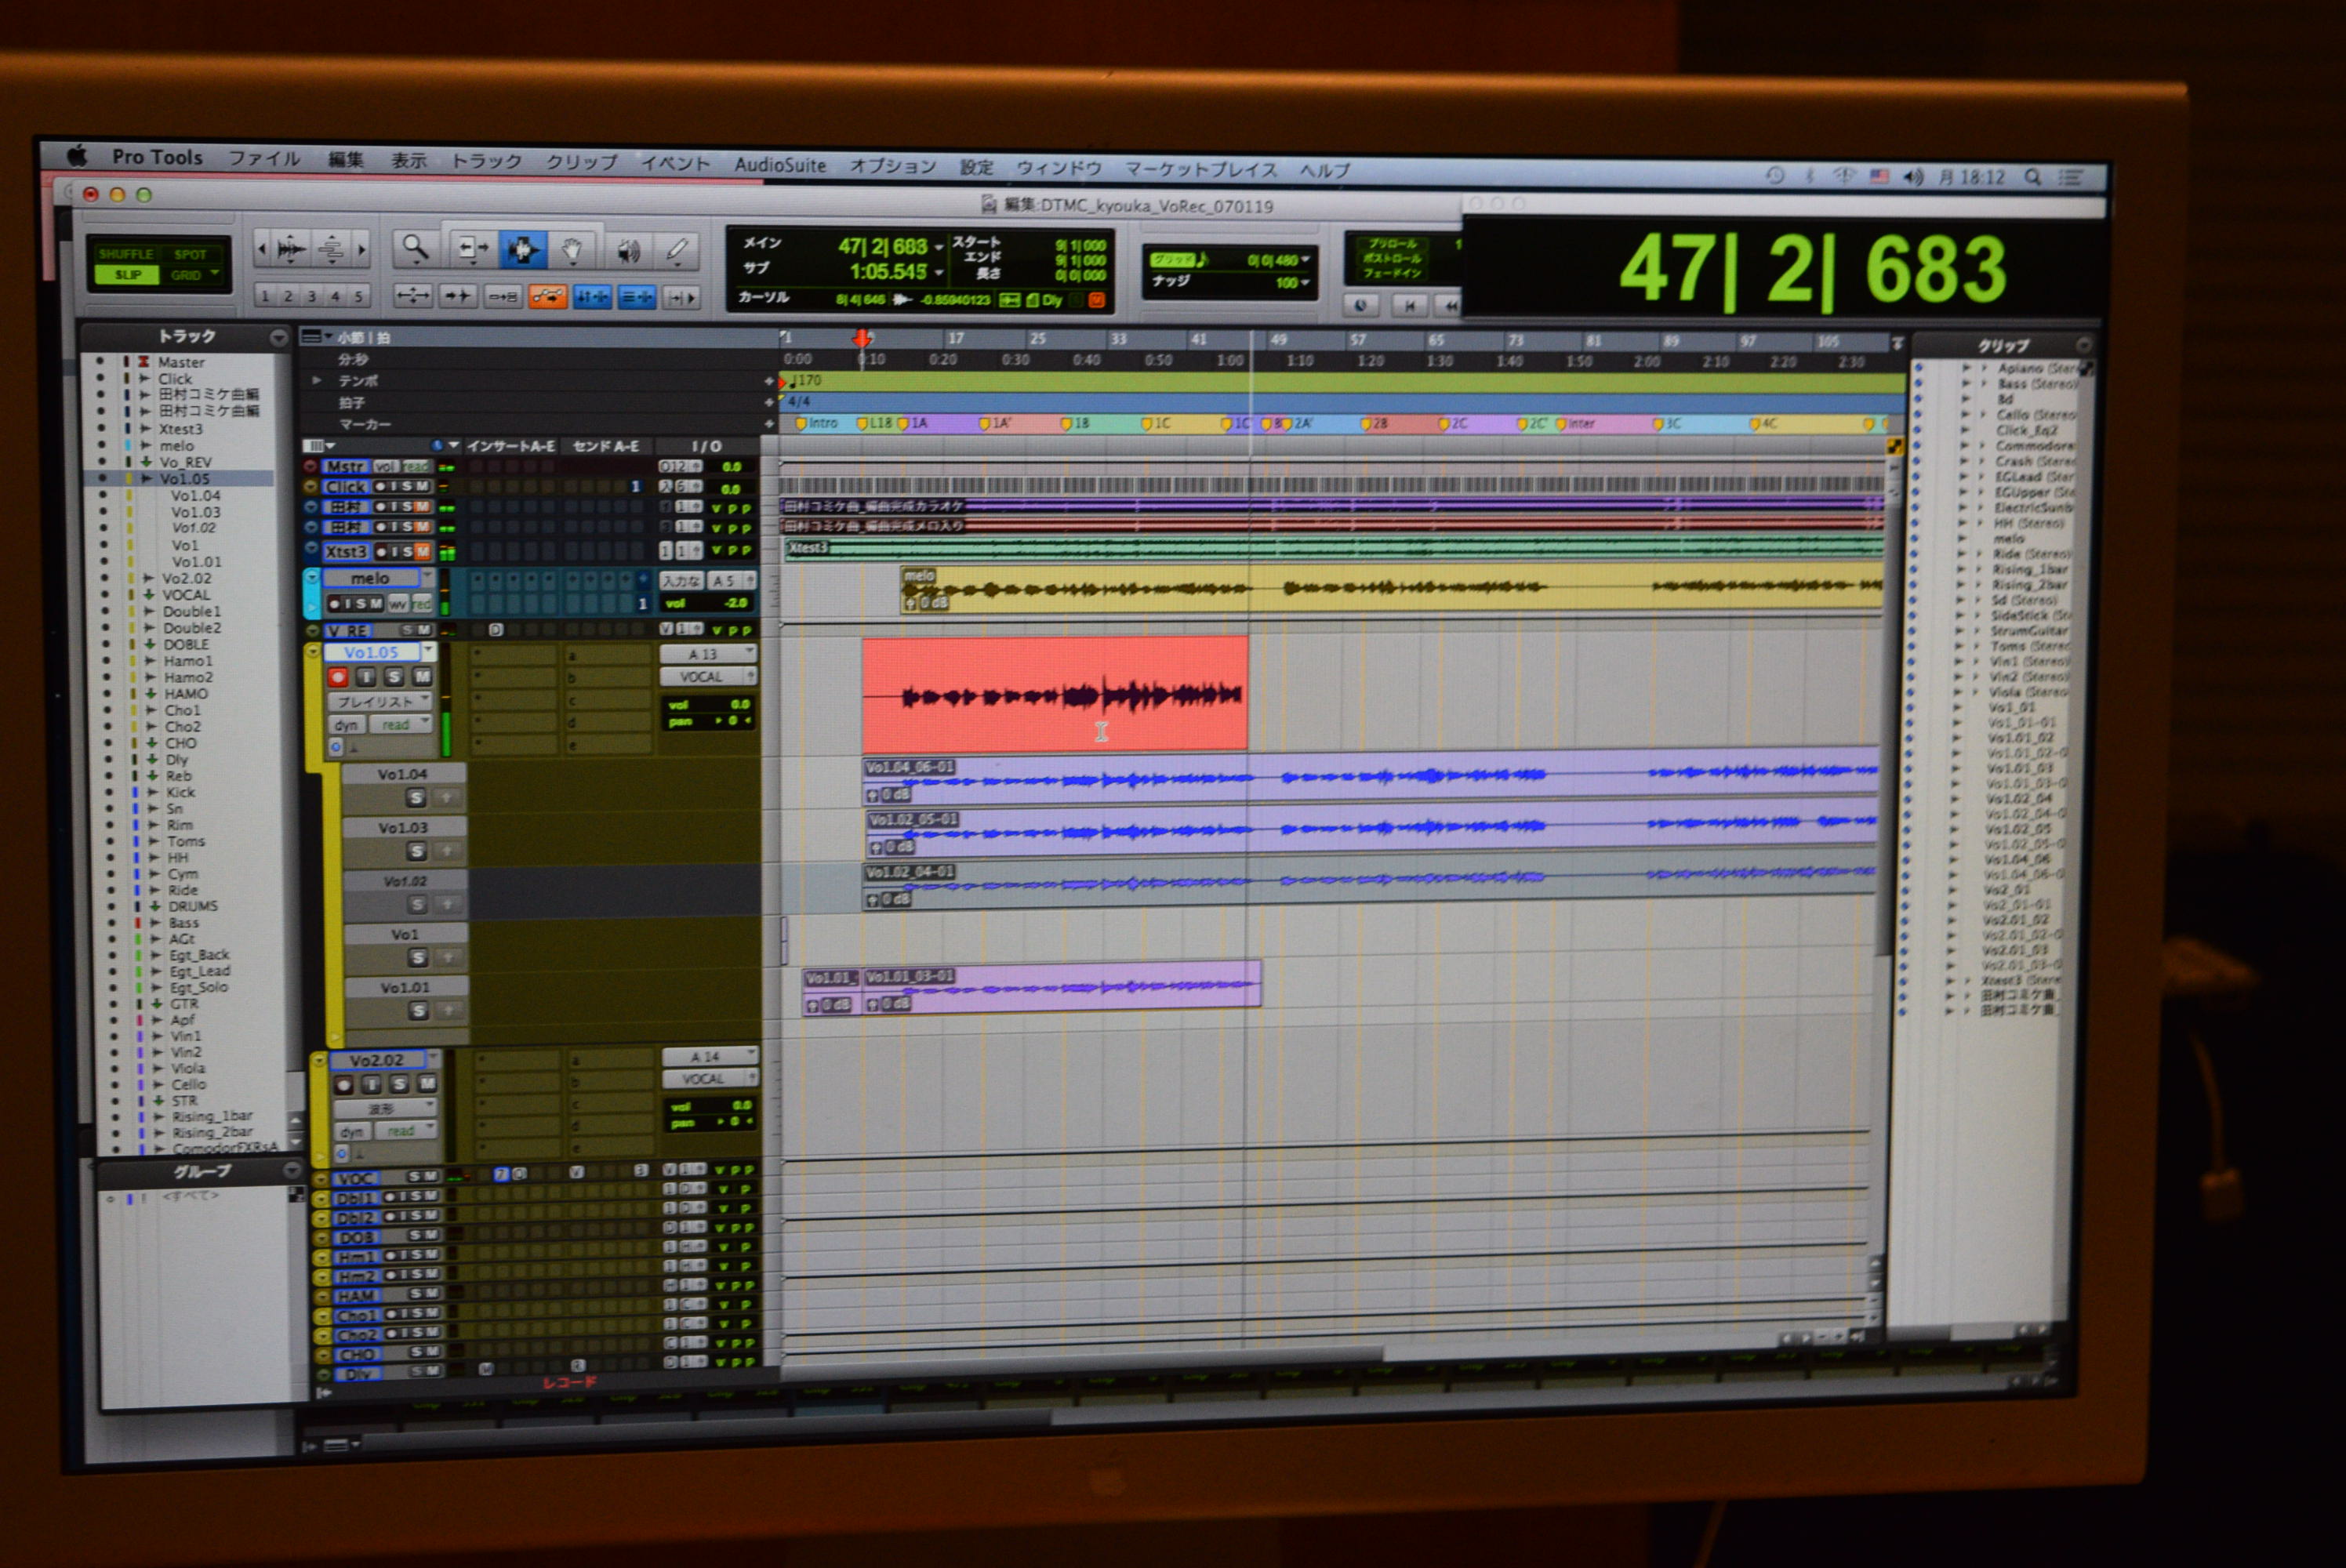Select DRUMS in the track list
The height and width of the screenshot is (1568, 2346).
click(x=192, y=906)
